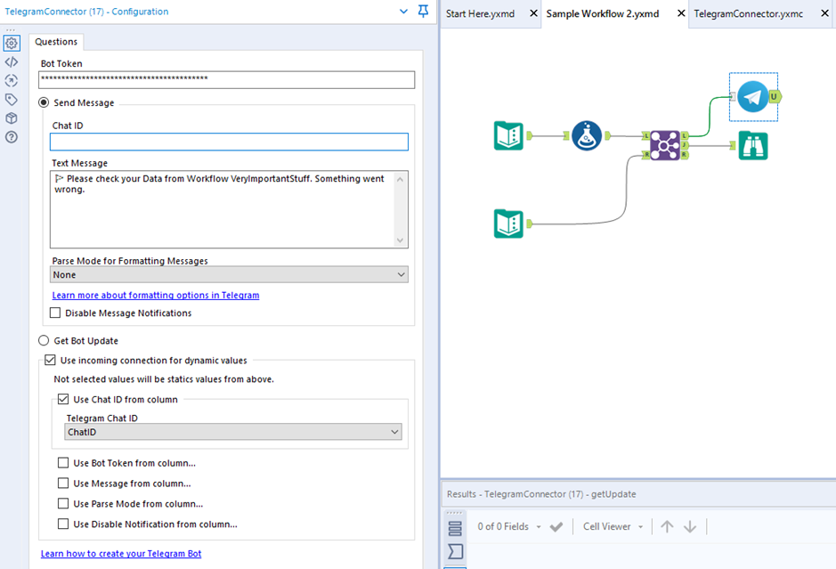Pin the Configuration window
The height and width of the screenshot is (569, 836).
point(423,12)
